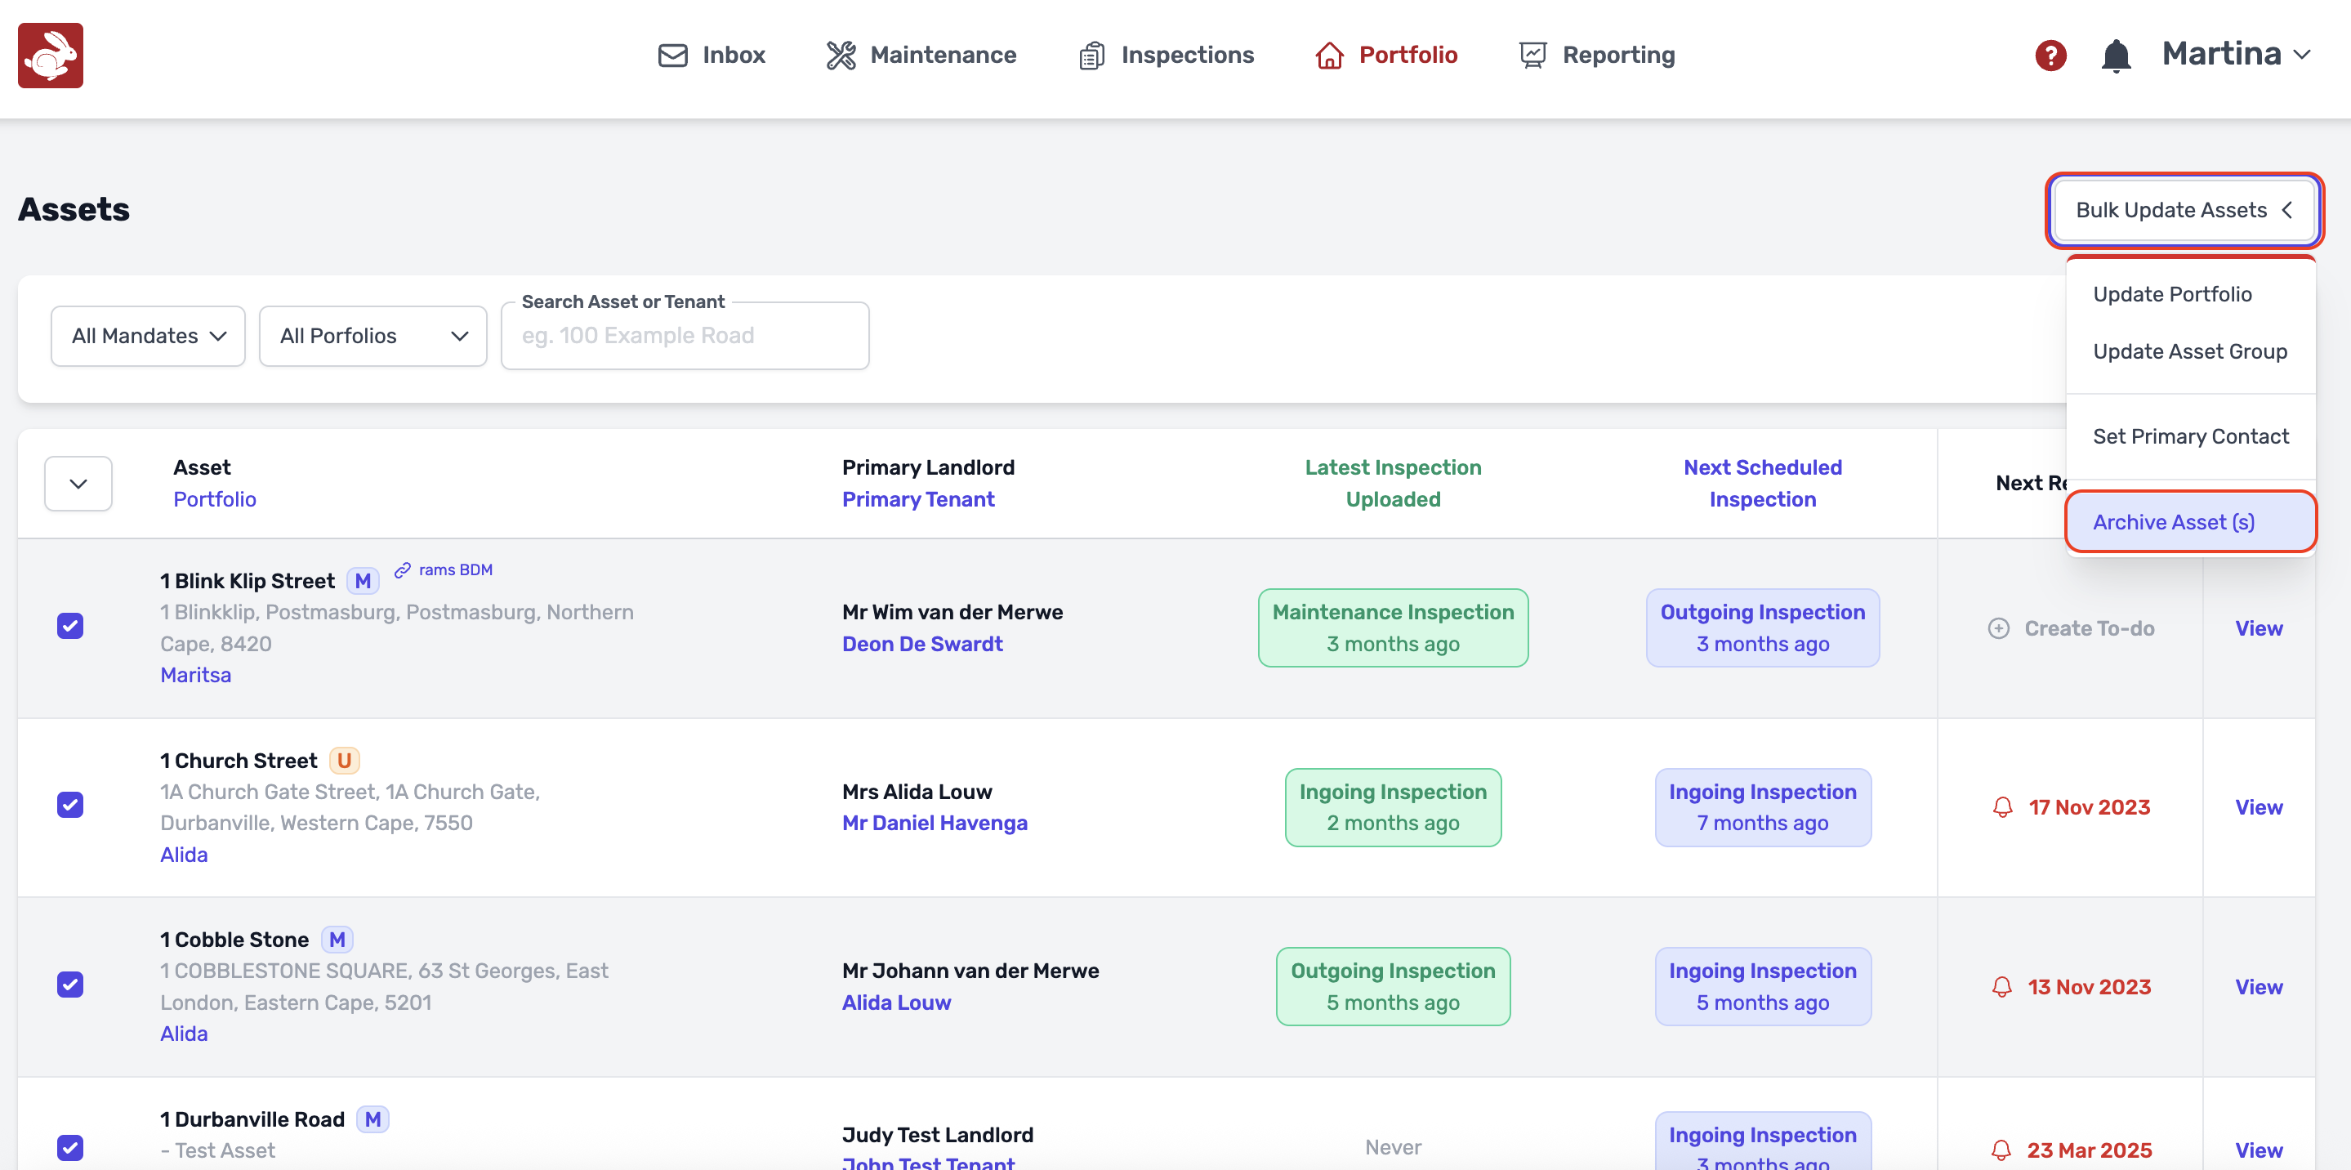Uncheck the 1 Blink Klip Street checkbox

pos(70,626)
